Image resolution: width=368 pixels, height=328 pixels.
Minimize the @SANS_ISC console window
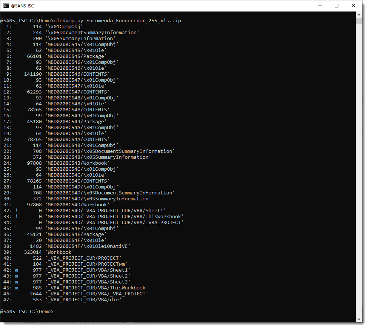[x=319, y=6]
